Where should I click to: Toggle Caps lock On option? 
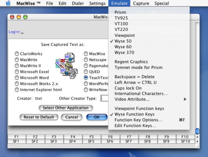pyautogui.click(x=149, y=88)
